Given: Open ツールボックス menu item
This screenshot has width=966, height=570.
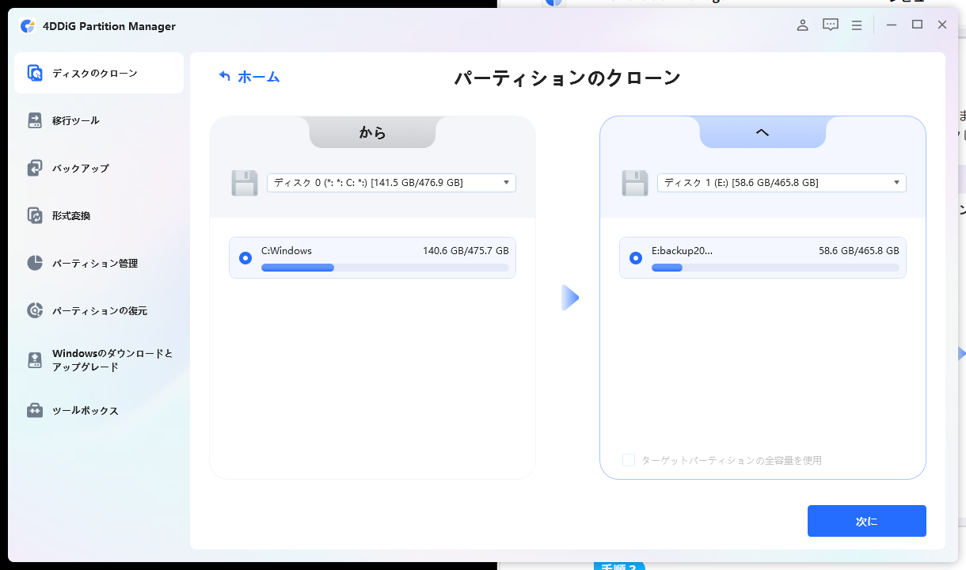Looking at the screenshot, I should point(99,410).
